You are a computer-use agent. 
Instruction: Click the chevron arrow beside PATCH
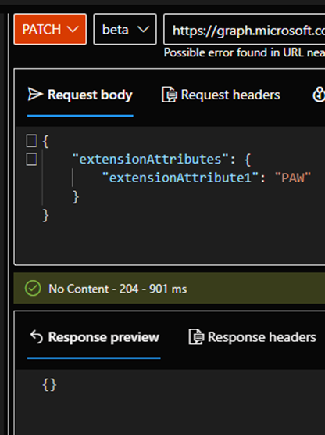point(73,29)
